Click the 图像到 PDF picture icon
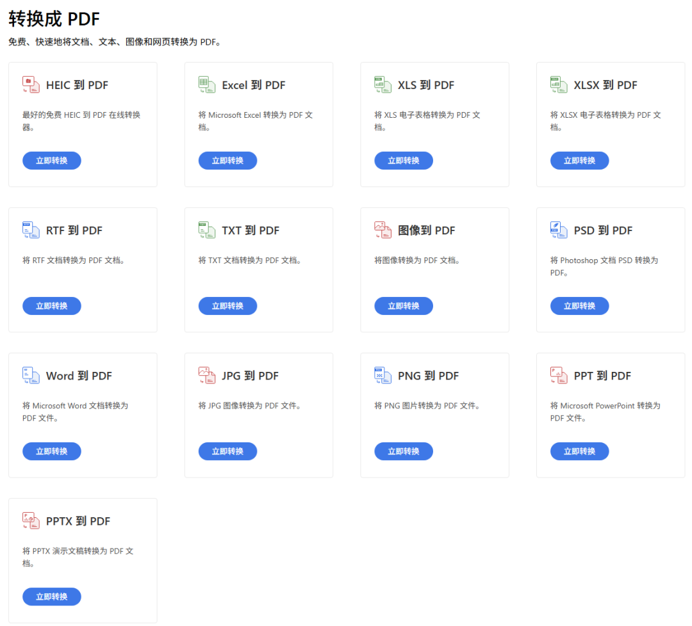 tap(383, 230)
